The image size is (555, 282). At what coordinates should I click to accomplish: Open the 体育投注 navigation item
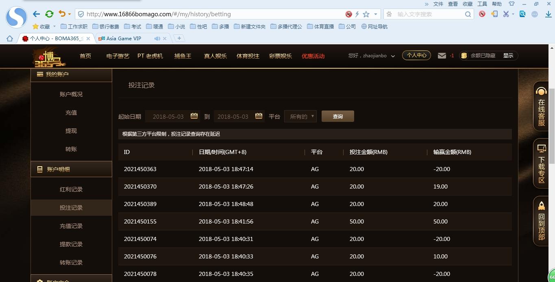248,56
